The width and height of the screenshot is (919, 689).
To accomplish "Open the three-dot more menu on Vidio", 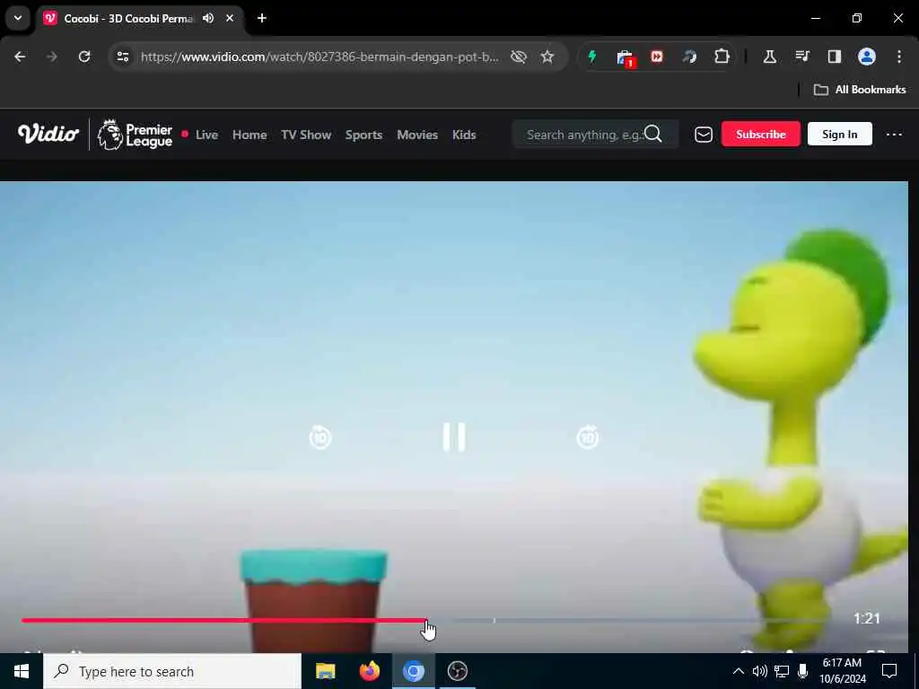I will (x=894, y=135).
